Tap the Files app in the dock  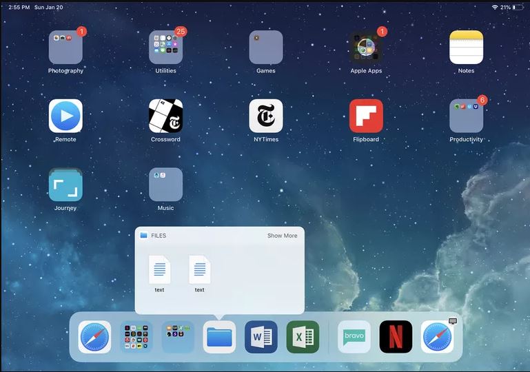pyautogui.click(x=219, y=337)
